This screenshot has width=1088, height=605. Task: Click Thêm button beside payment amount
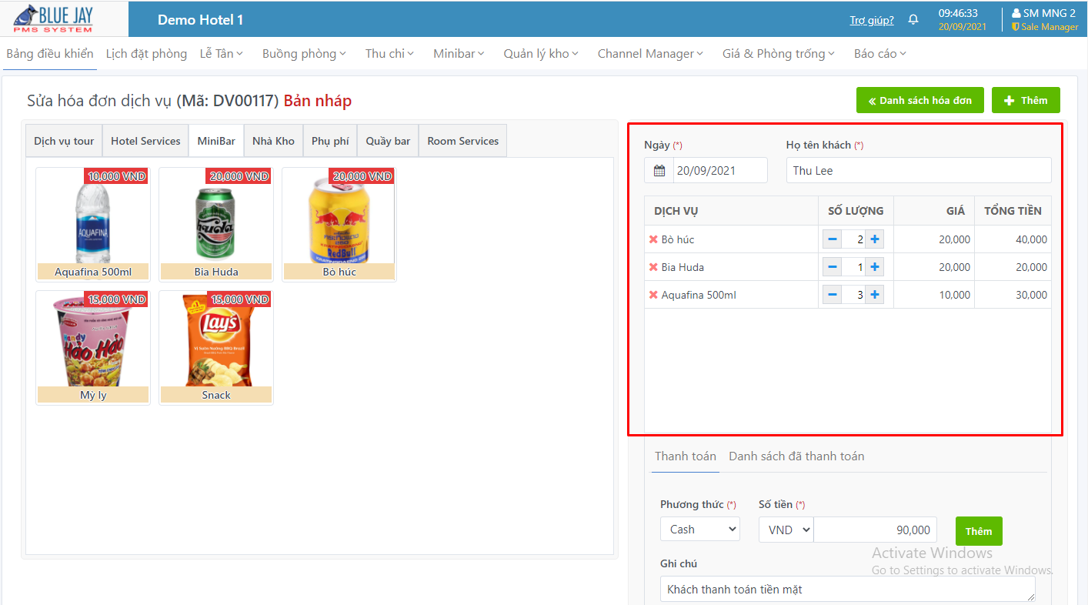(x=979, y=531)
